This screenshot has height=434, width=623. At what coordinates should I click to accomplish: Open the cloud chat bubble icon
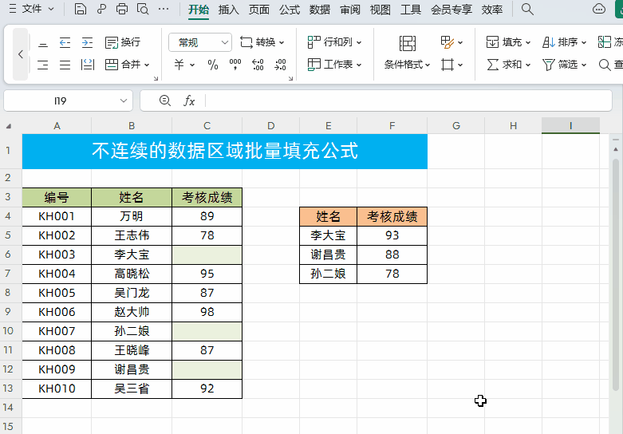click(598, 9)
